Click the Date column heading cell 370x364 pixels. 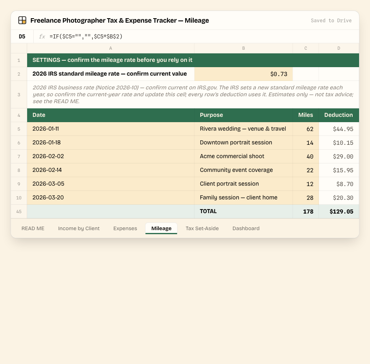point(111,115)
